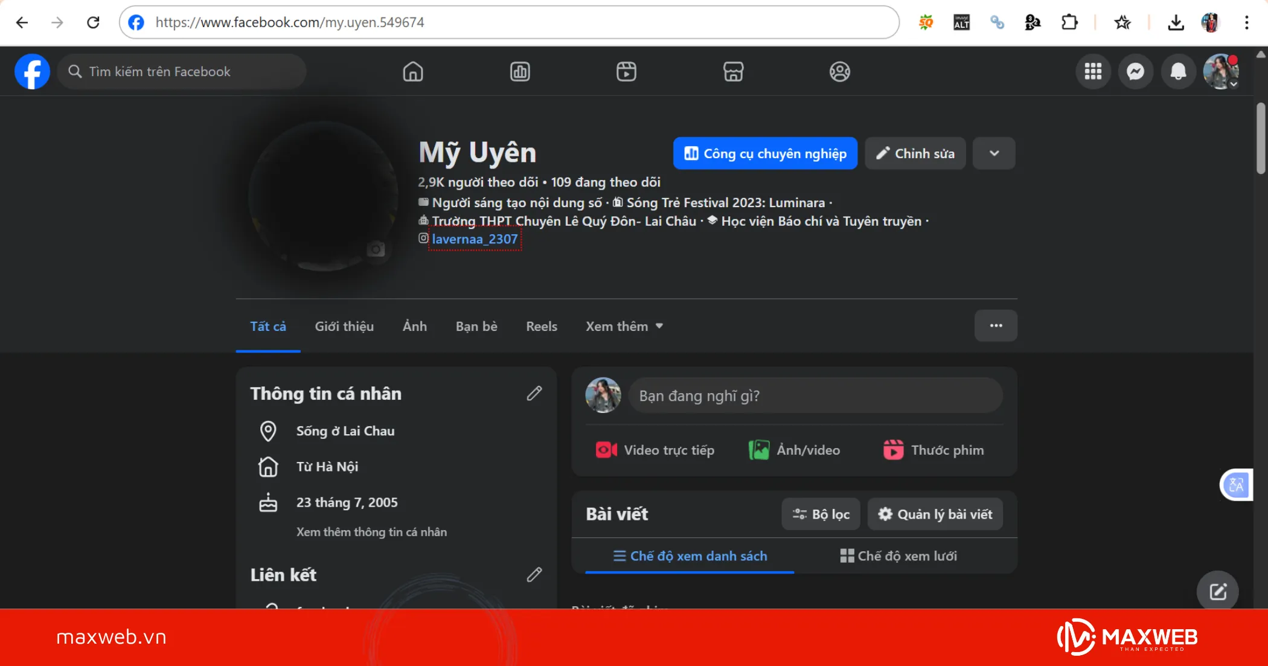Click the camera icon on profile photo
This screenshot has height=666, width=1268.
377,248
